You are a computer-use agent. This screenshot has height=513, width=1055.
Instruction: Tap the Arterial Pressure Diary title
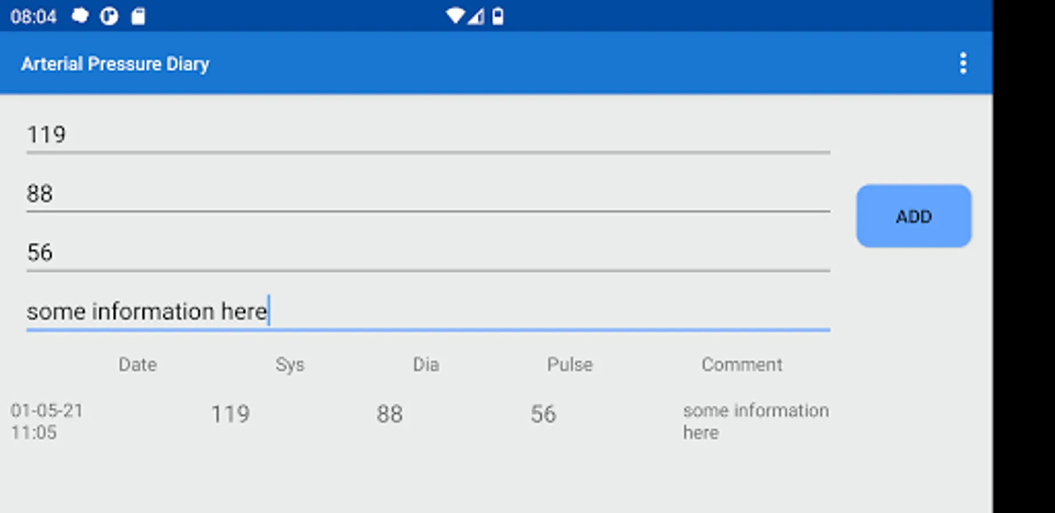(x=115, y=64)
